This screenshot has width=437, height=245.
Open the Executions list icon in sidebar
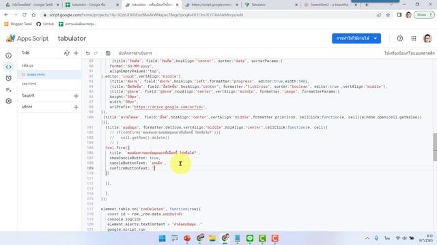point(9,90)
